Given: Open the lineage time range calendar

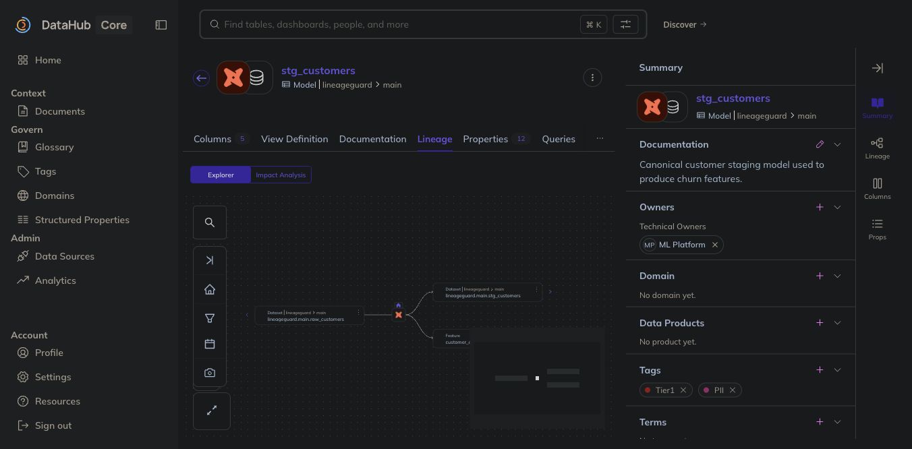Looking at the screenshot, I should (x=210, y=344).
